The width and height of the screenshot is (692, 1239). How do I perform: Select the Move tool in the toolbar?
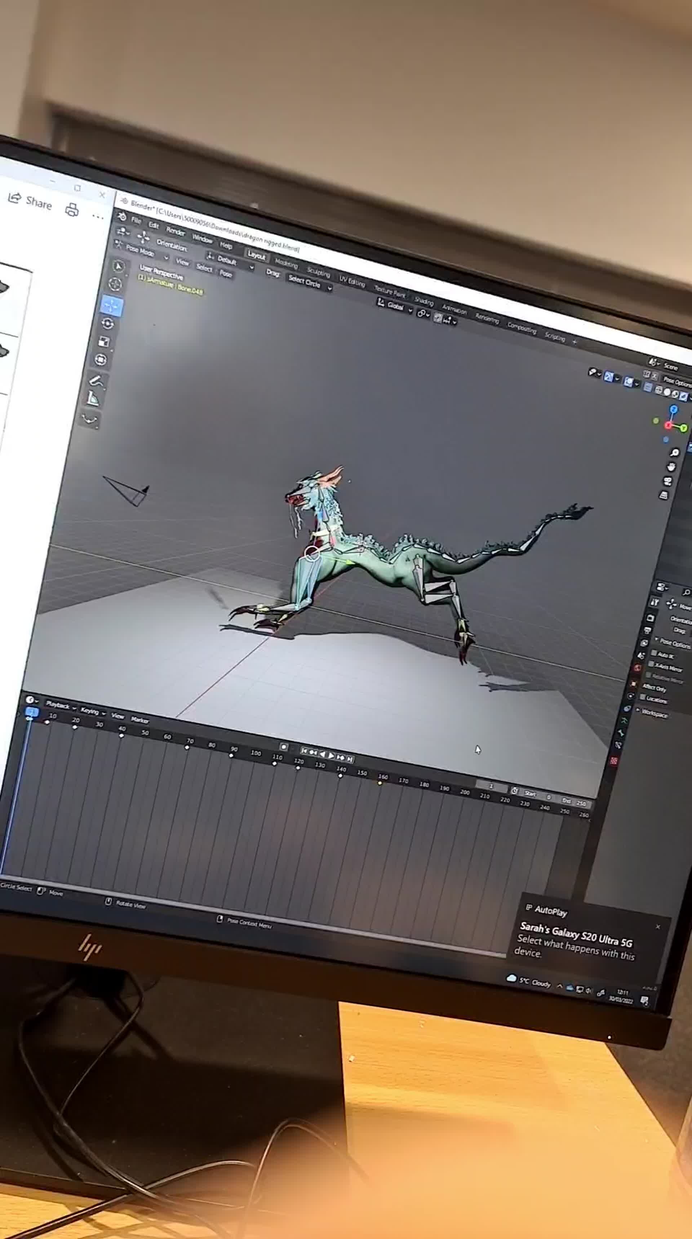(111, 305)
